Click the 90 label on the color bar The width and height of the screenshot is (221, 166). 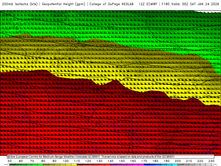click(x=54, y=161)
